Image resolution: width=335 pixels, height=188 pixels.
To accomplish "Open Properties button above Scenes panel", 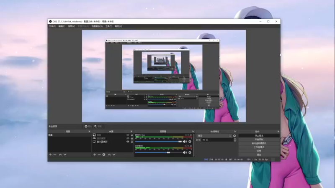I will point(88,127).
